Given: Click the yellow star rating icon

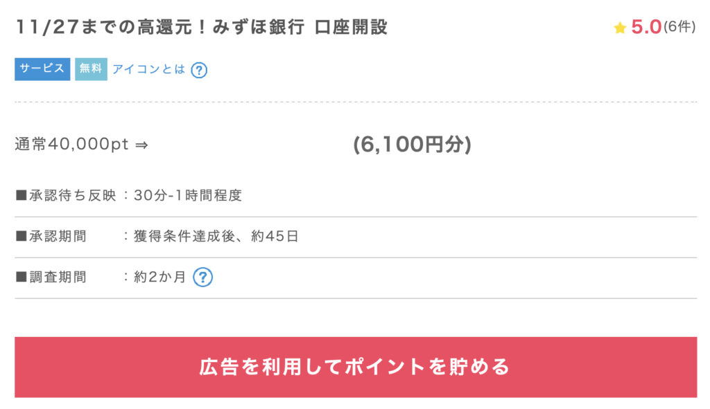Looking at the screenshot, I should tap(620, 28).
